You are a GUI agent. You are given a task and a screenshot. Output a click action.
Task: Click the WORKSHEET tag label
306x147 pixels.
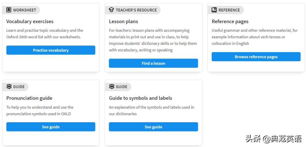(x=24, y=10)
